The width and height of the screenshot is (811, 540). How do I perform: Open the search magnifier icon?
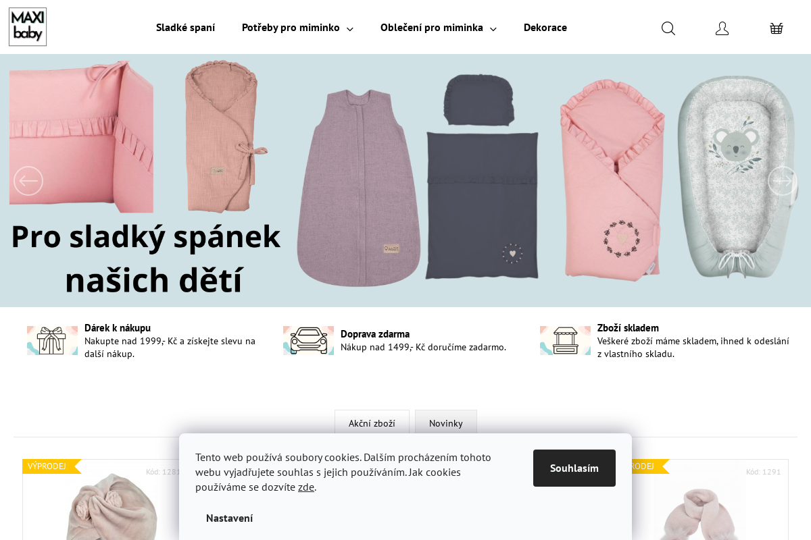tap(668, 28)
